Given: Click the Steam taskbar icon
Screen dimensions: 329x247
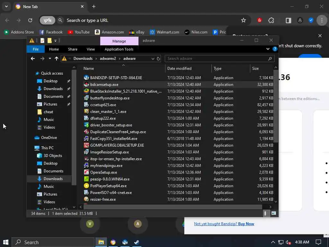Looking at the screenshot, I should pyautogui.click(x=137, y=242).
